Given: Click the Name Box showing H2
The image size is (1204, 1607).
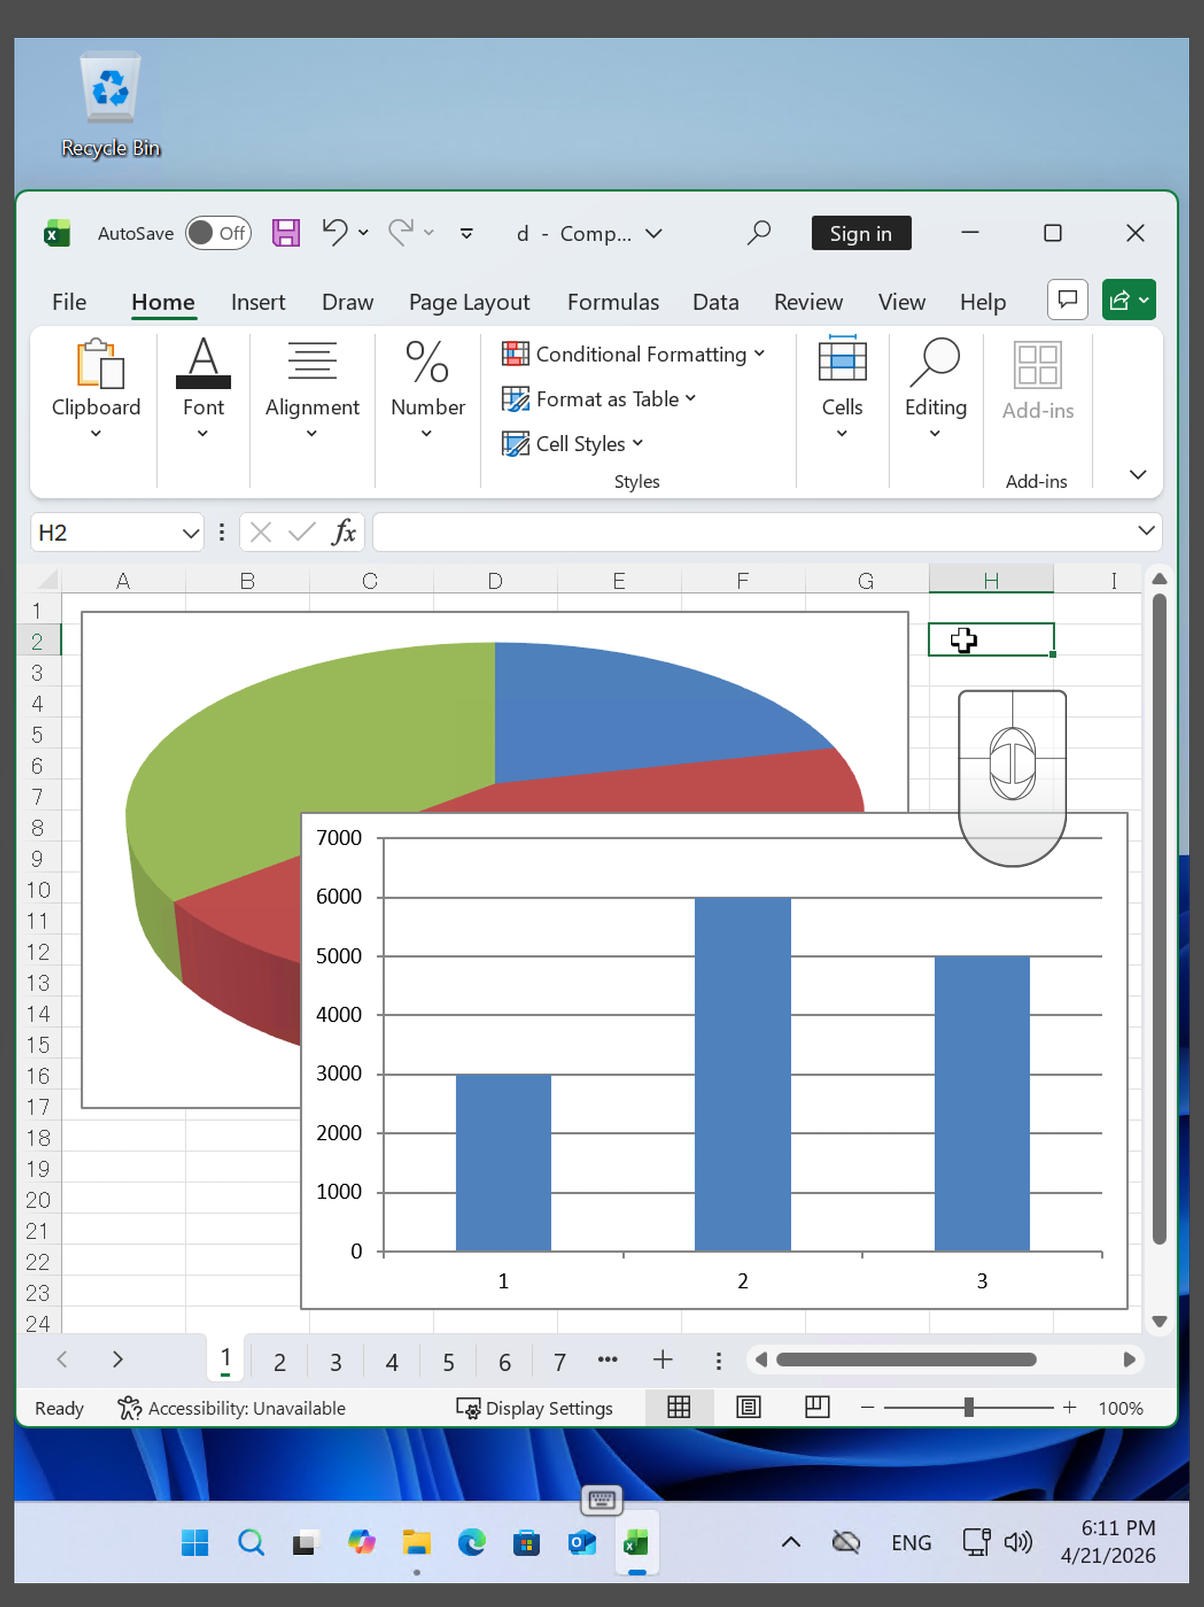Looking at the screenshot, I should tap(105, 532).
